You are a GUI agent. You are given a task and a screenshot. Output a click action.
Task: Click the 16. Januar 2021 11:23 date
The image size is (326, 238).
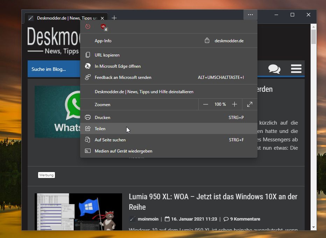[x=194, y=219]
